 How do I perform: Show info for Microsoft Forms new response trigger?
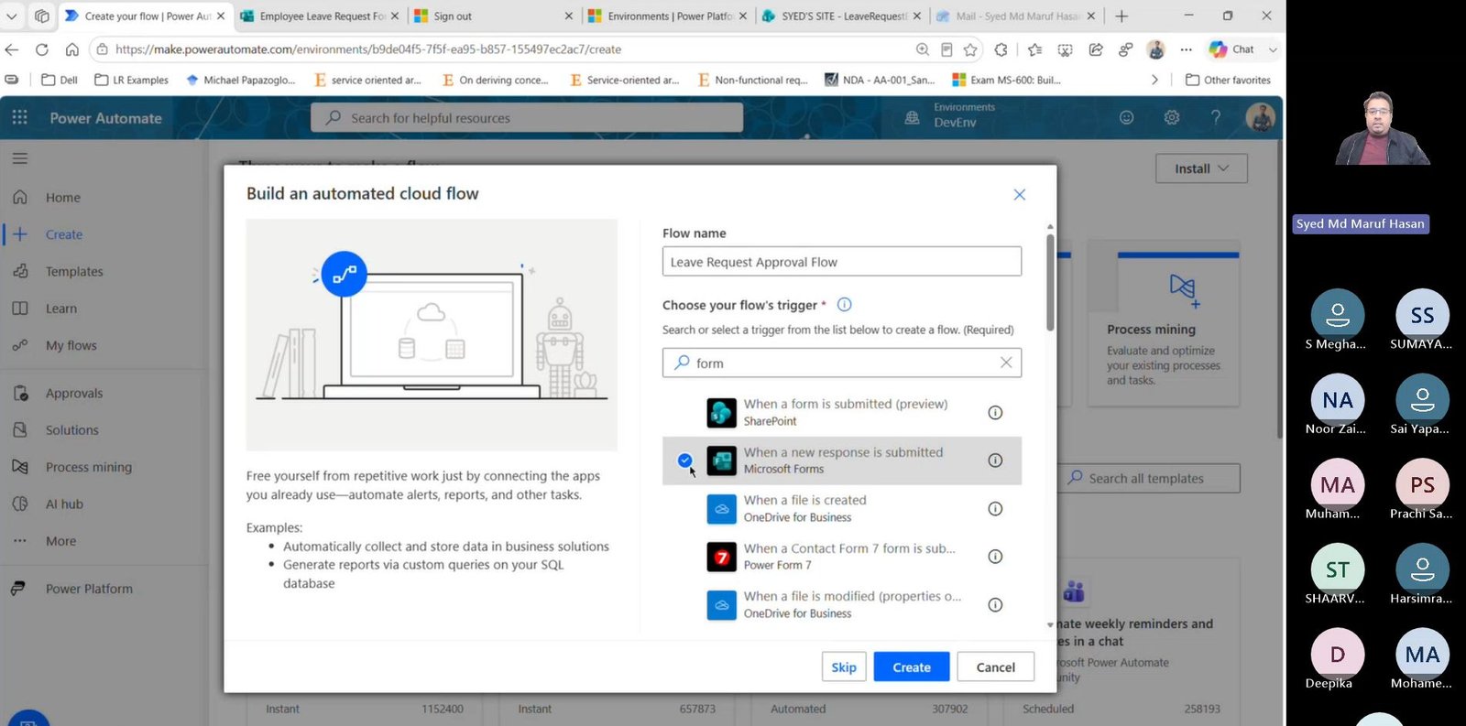pos(995,461)
